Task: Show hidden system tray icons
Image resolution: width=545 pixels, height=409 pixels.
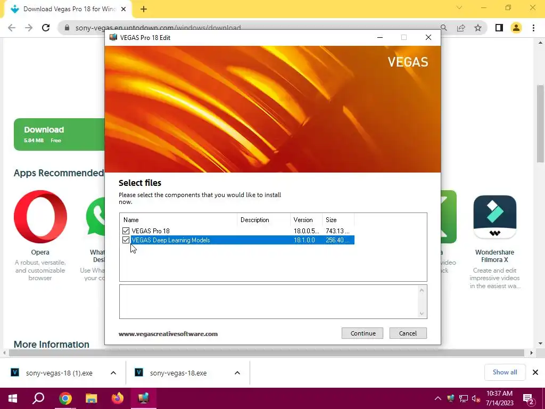Action: coord(438,398)
